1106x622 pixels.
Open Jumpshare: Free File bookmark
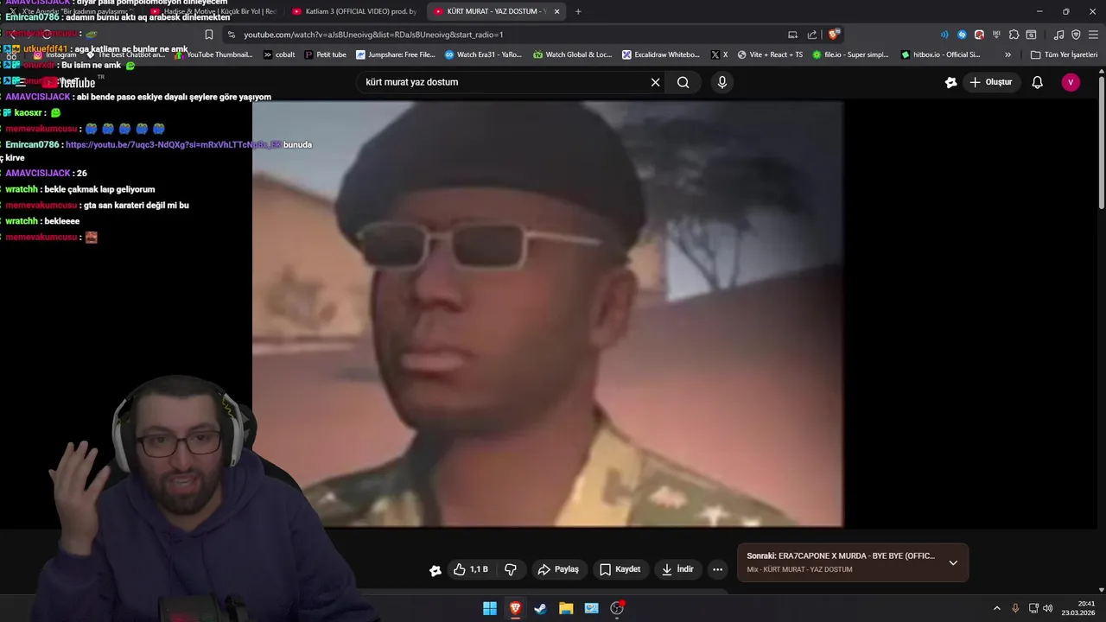tap(396, 54)
